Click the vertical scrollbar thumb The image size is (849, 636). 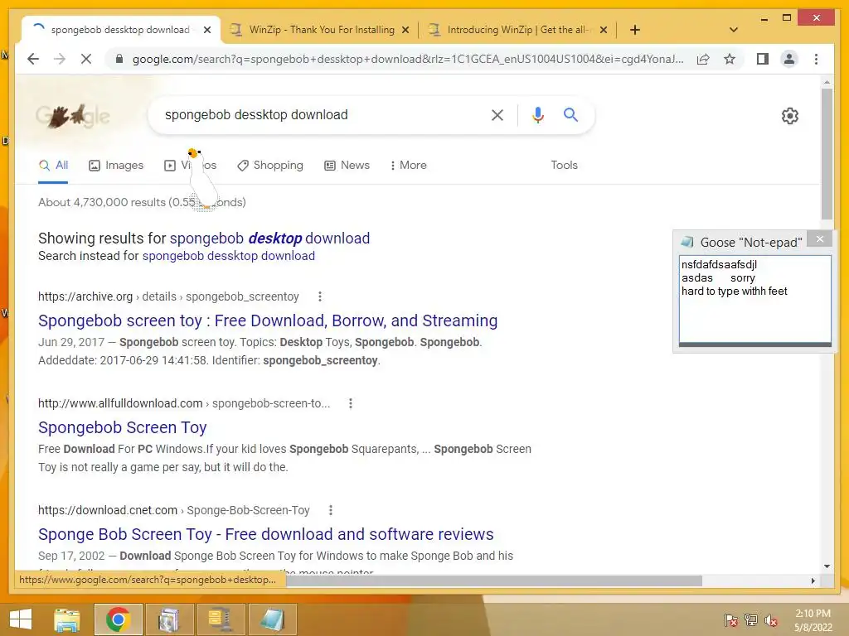pyautogui.click(x=827, y=153)
